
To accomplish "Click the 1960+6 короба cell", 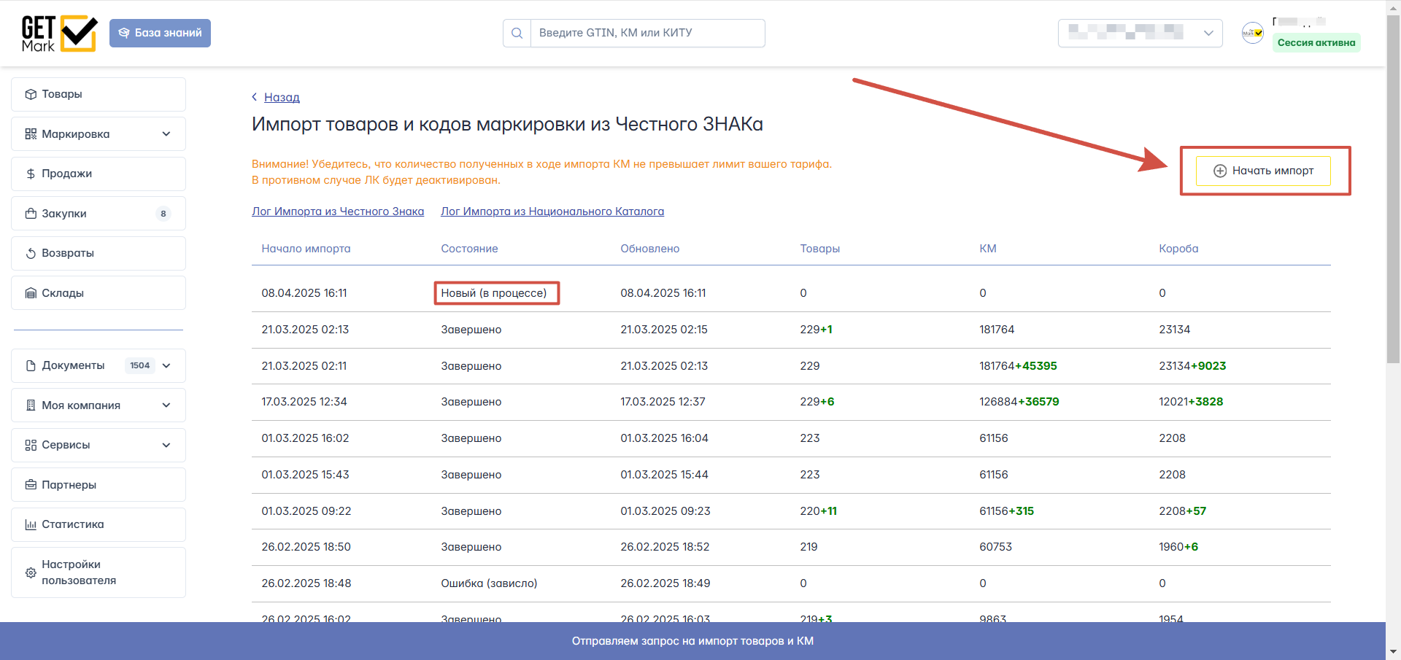I will [1178, 547].
